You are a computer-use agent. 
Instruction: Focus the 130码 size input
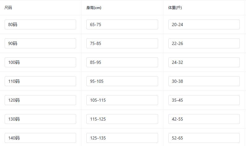click(x=40, y=119)
